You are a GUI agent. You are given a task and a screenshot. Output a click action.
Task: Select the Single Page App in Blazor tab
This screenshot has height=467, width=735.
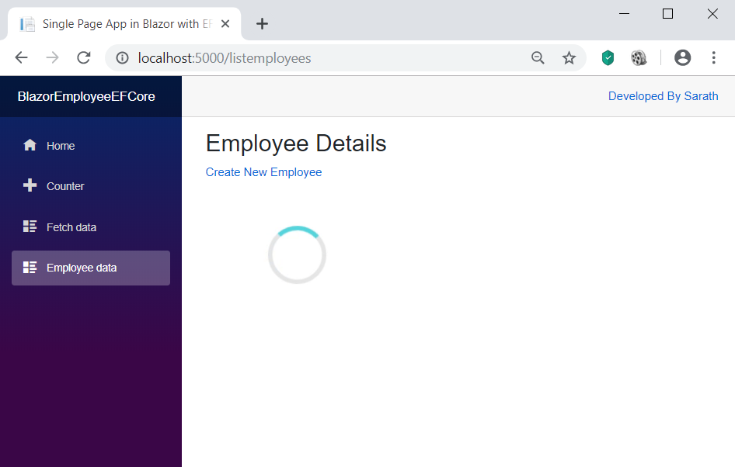pos(124,24)
